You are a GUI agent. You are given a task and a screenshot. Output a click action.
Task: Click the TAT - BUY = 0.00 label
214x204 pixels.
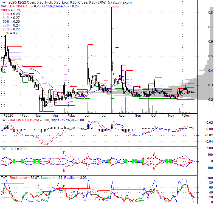tap(14, 149)
